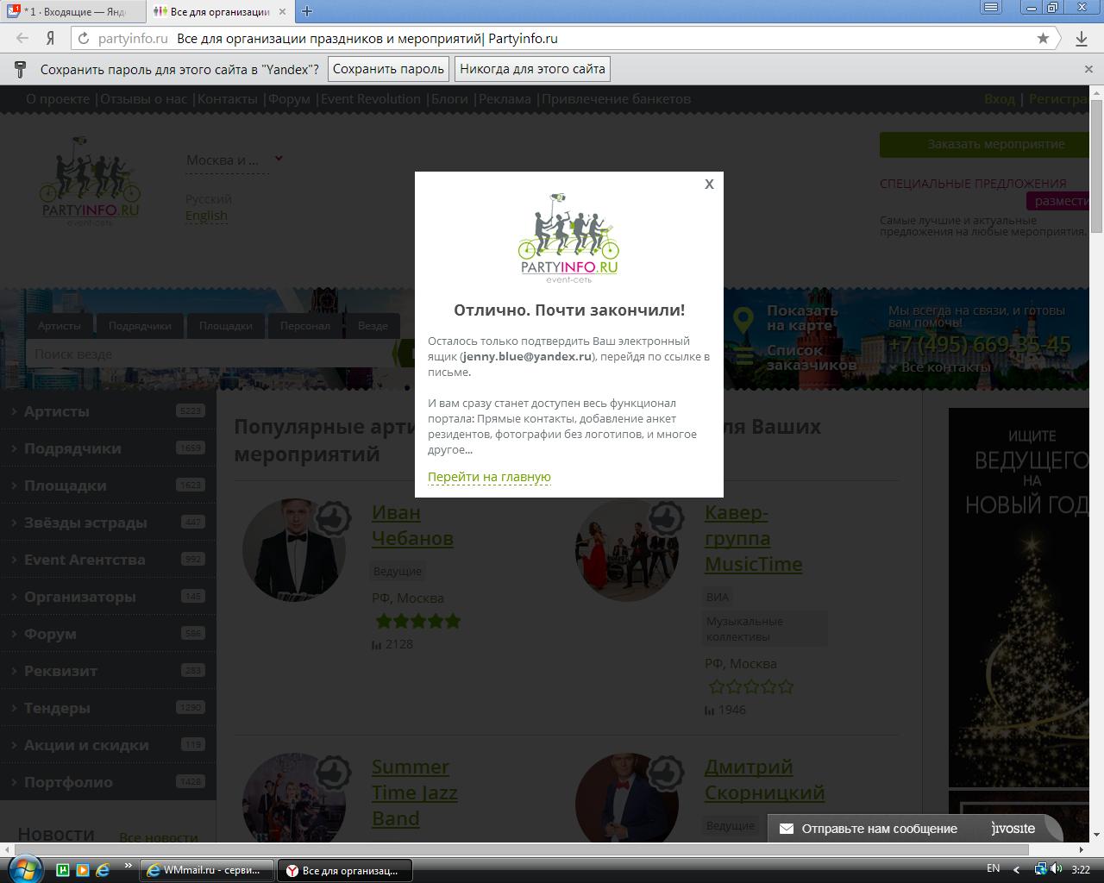Choose 'Никогда для этого сайта'
Viewport: 1104px width, 883px height.
(532, 69)
